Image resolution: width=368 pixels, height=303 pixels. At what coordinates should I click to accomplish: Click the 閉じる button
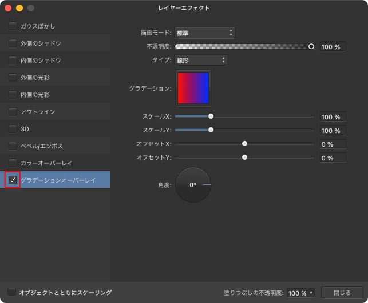click(342, 292)
